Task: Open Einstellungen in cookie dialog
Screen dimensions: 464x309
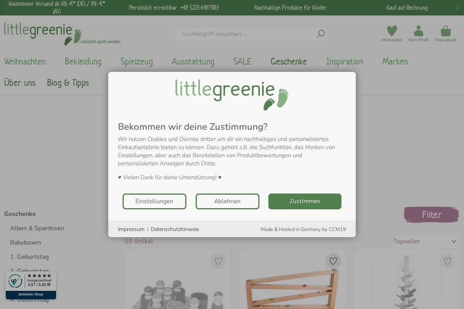Action: click(154, 201)
